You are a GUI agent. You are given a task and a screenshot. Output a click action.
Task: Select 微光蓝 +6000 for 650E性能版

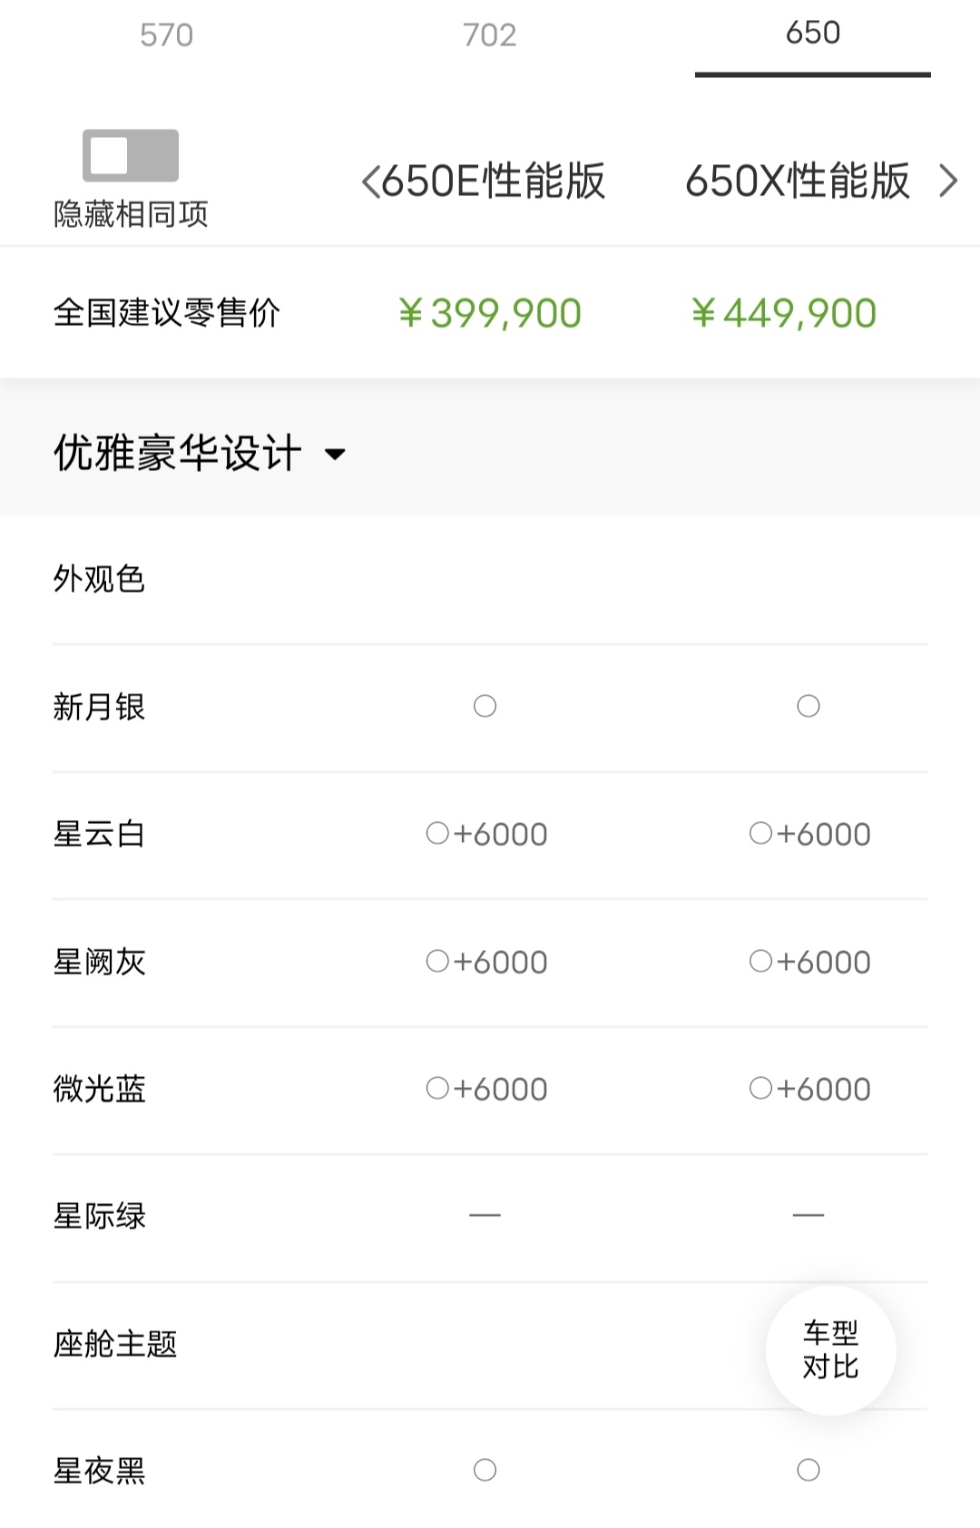438,1088
